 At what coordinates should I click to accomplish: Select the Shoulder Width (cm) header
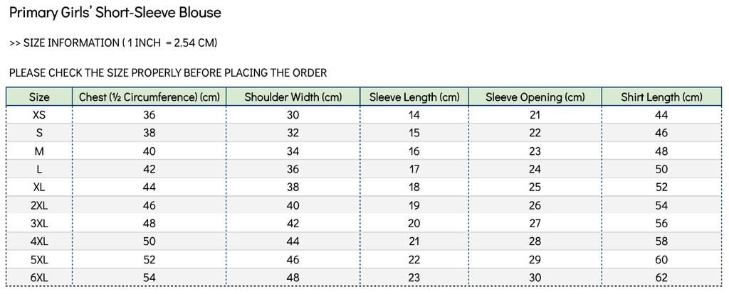[x=293, y=97]
